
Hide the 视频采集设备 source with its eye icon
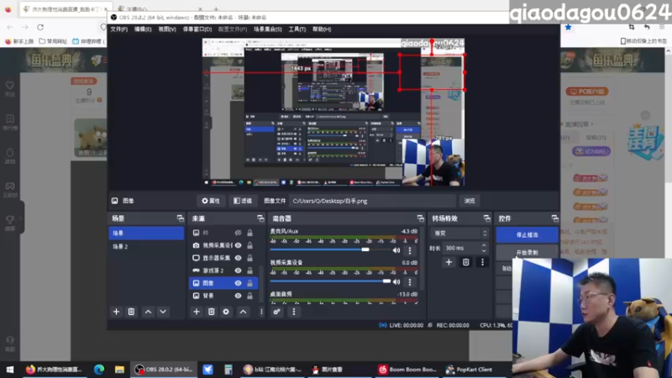(x=238, y=245)
